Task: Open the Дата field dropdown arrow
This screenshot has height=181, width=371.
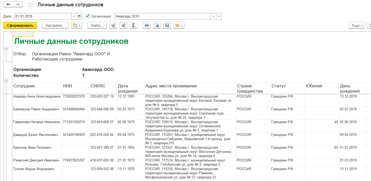Action: pos(74,16)
